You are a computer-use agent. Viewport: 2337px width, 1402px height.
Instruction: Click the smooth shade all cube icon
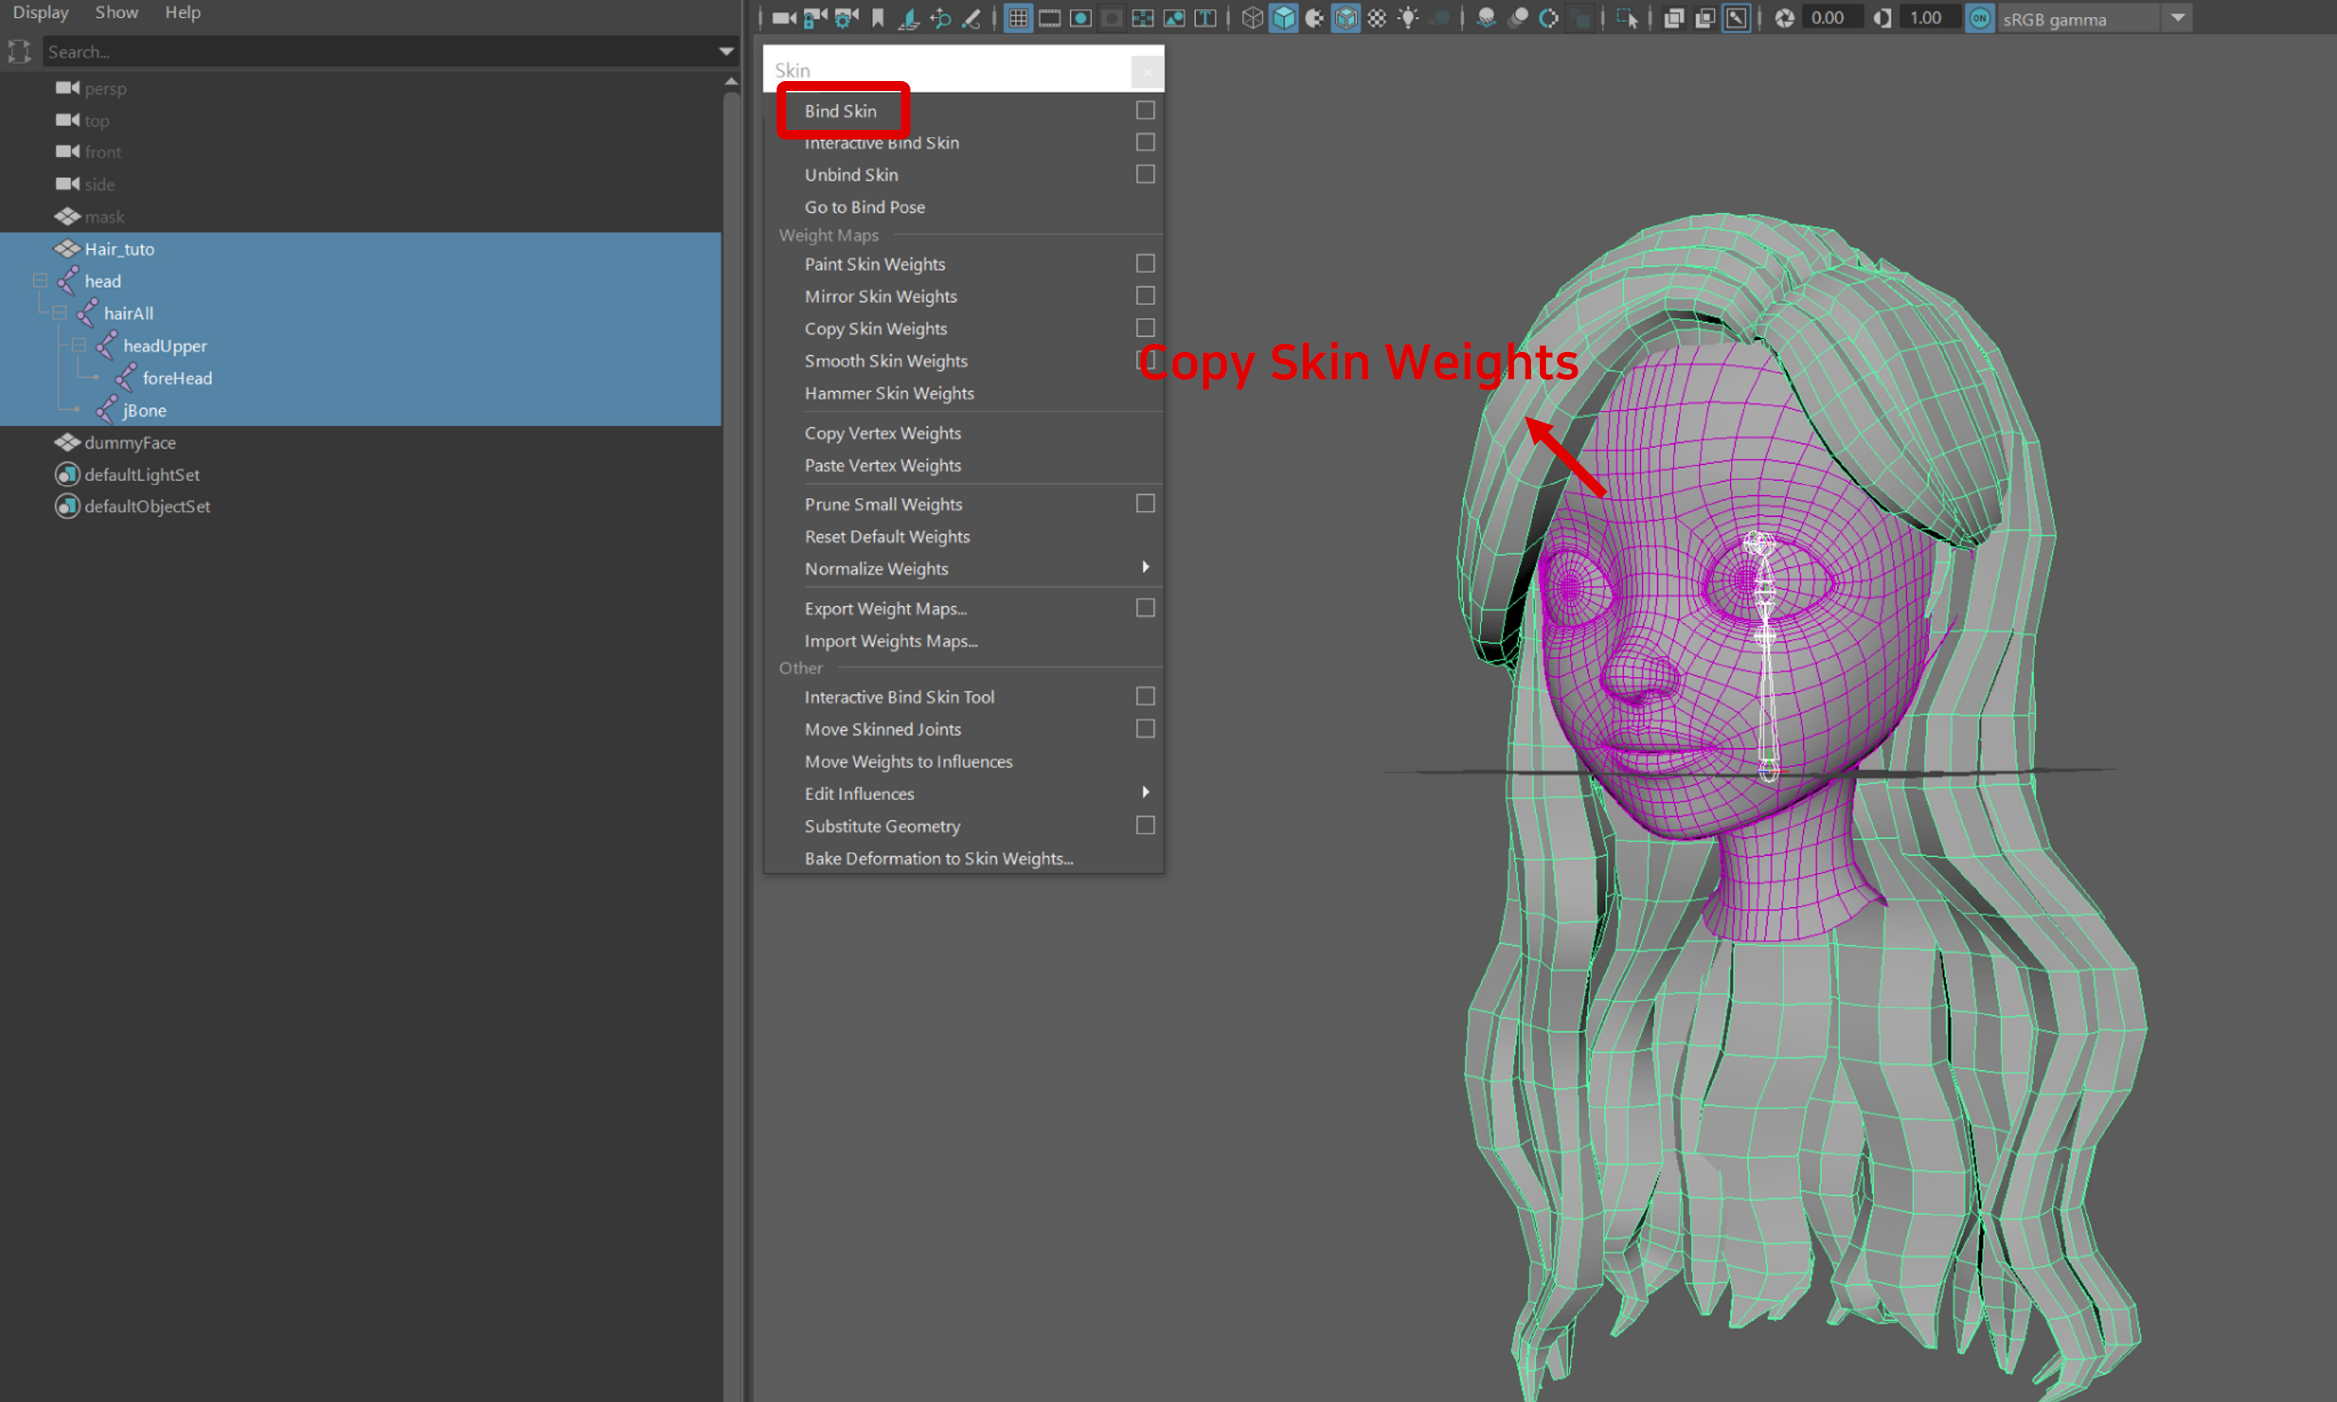[1283, 18]
